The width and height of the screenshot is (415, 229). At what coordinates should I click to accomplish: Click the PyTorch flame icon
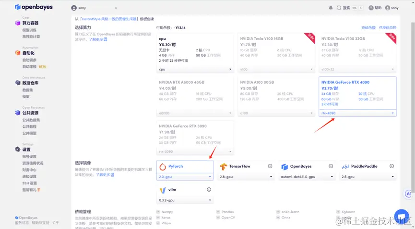pyautogui.click(x=163, y=167)
